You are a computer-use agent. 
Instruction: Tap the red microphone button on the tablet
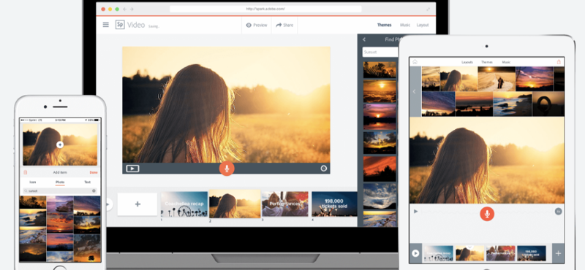pyautogui.click(x=487, y=214)
